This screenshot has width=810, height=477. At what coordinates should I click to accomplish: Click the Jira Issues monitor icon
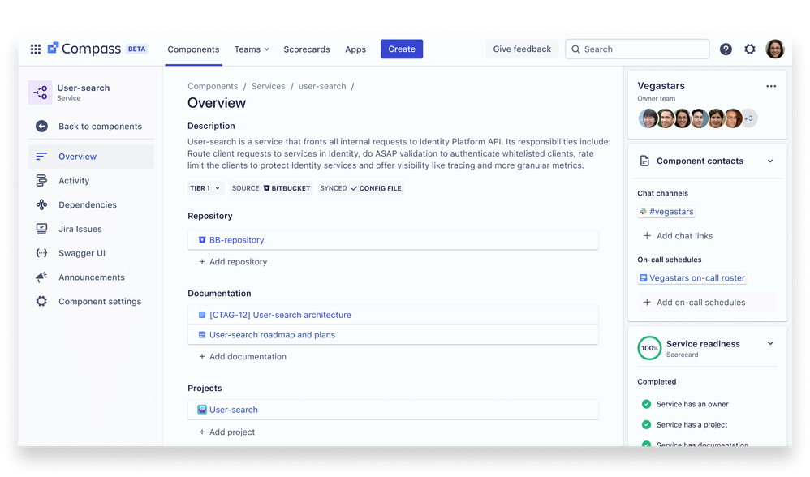(42, 229)
